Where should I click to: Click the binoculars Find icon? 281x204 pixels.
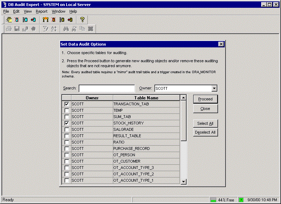65,29
